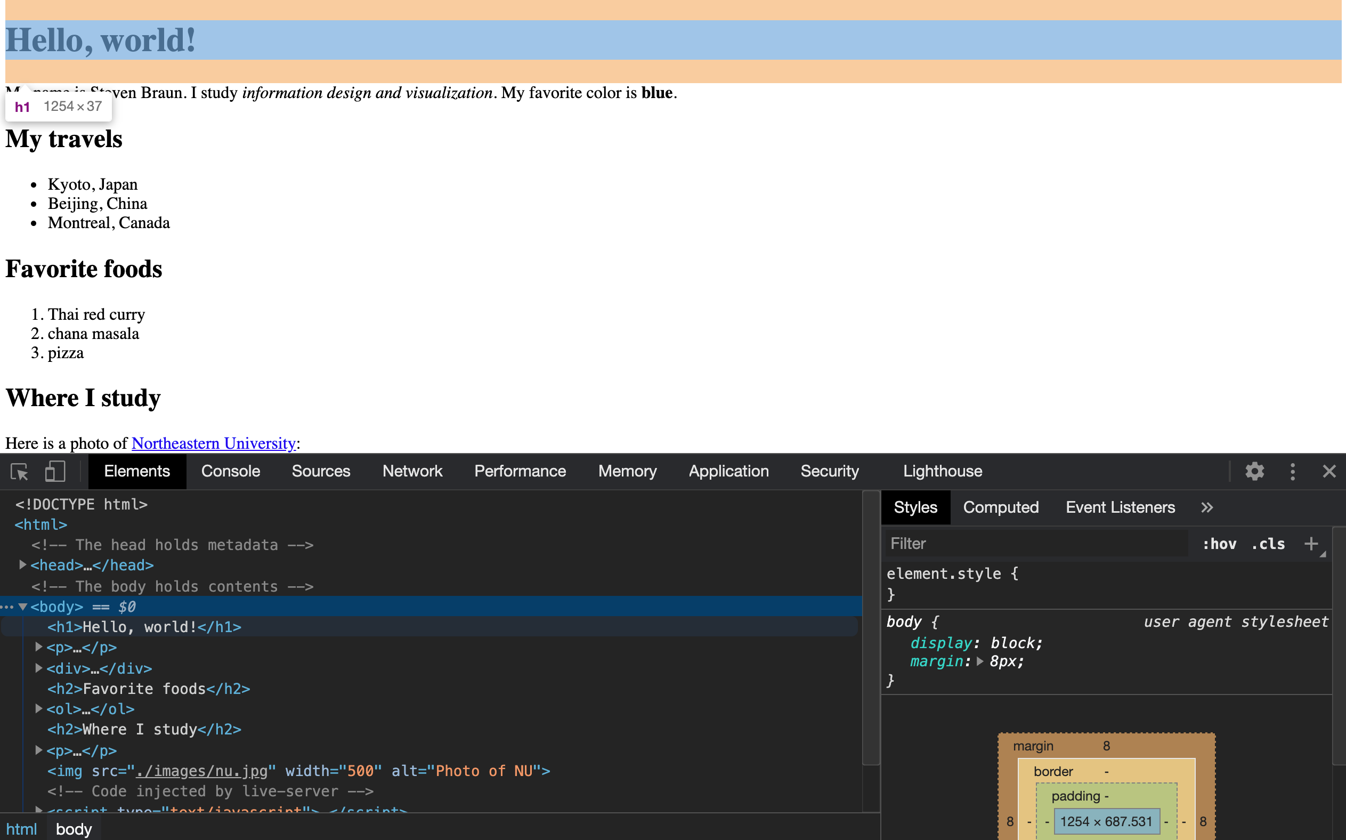The image size is (1346, 840).
Task: Expand the head element node
Action: [x=23, y=565]
